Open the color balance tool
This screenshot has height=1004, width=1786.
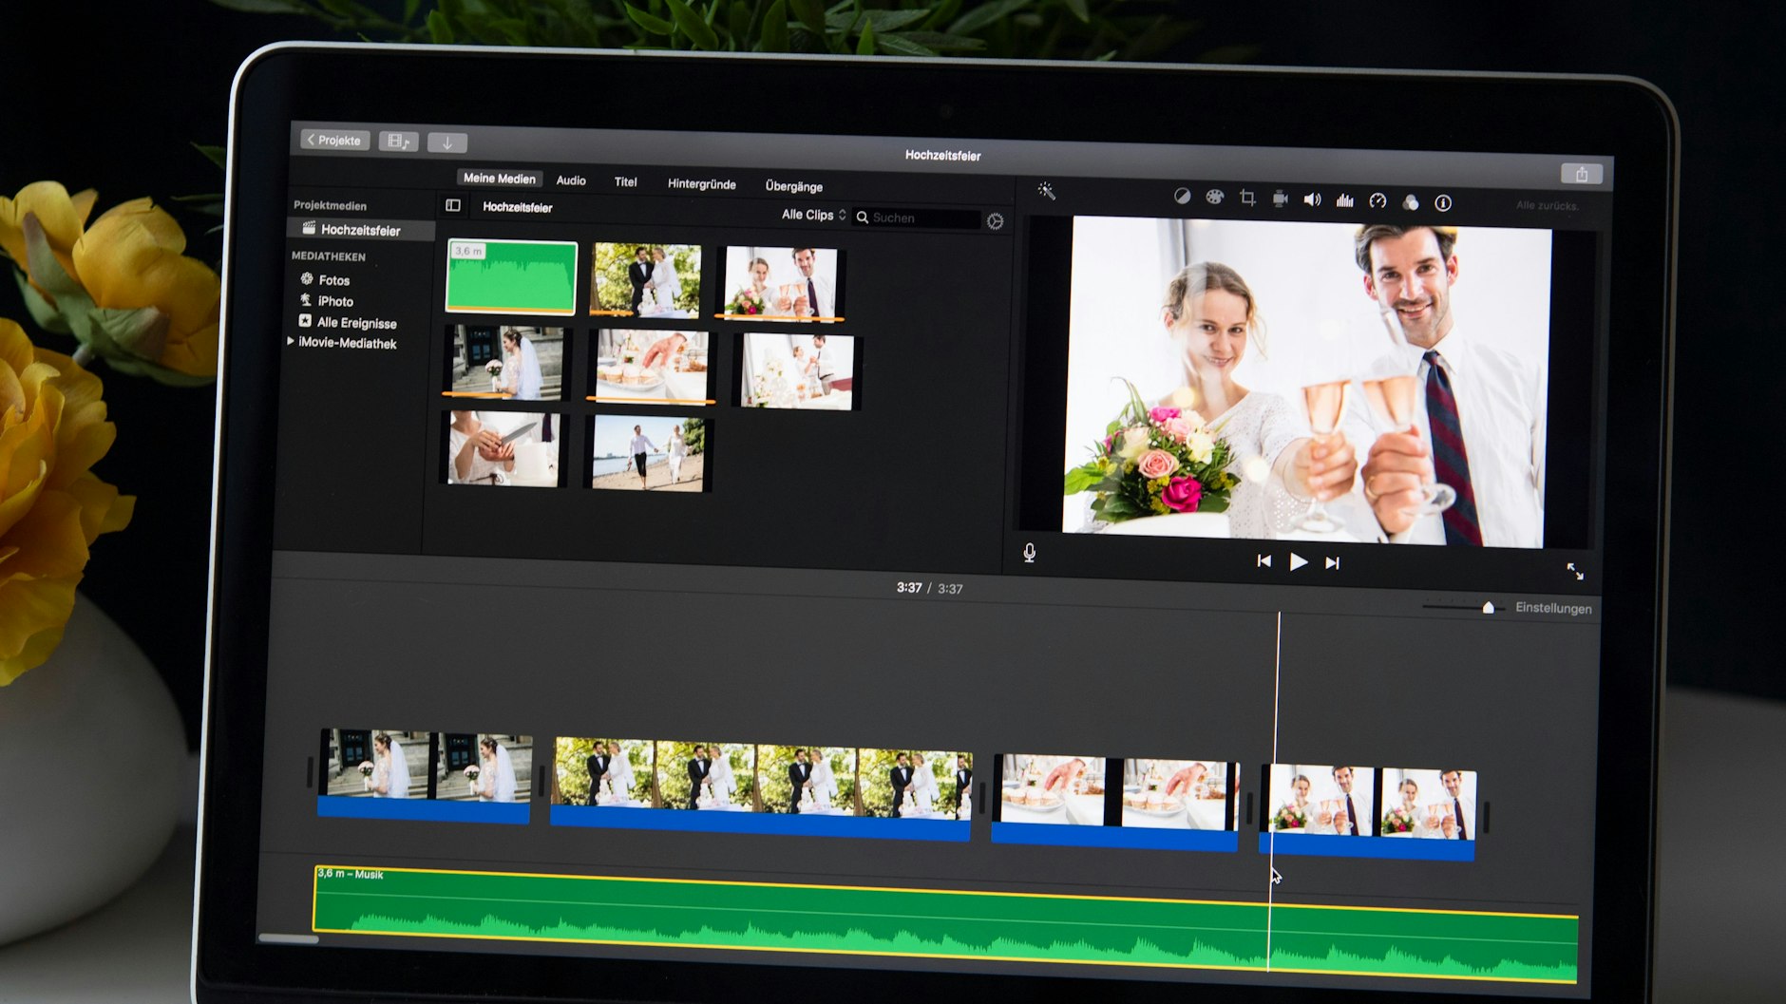coord(1182,196)
